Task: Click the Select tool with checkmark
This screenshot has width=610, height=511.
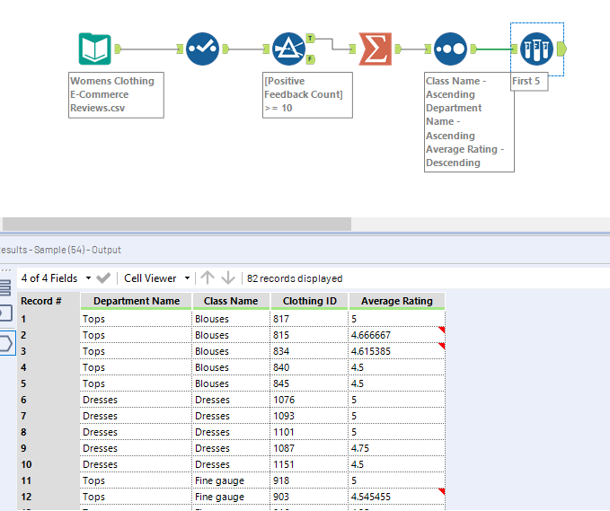Action: (x=202, y=48)
